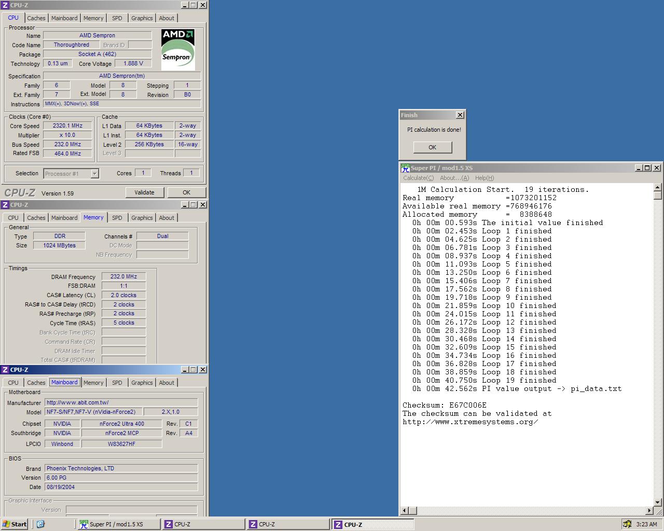Click the Core Speed value 2320.1 MHz
This screenshot has height=531, width=664.
click(x=67, y=125)
